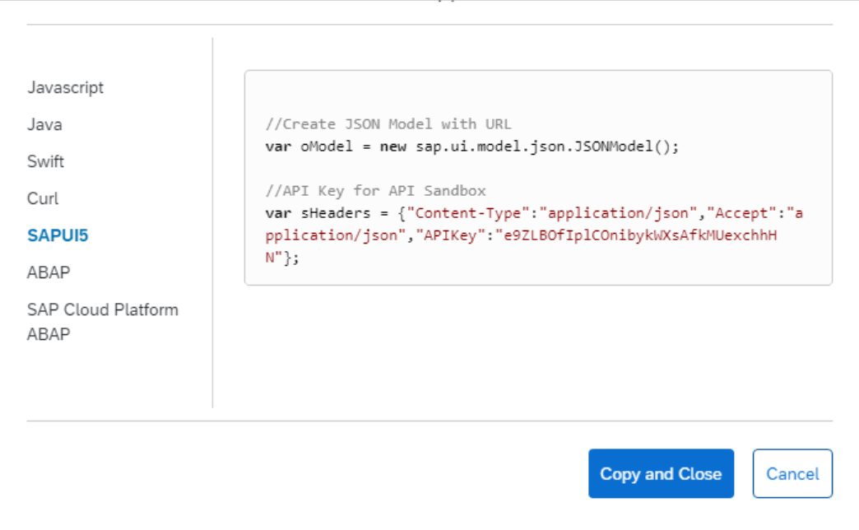859x530 pixels.
Task: Cancel the code snippet dialog
Action: point(794,474)
